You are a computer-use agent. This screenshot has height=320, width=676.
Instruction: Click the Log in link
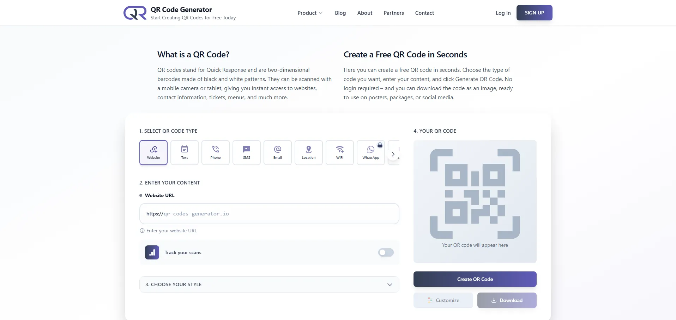(x=503, y=13)
